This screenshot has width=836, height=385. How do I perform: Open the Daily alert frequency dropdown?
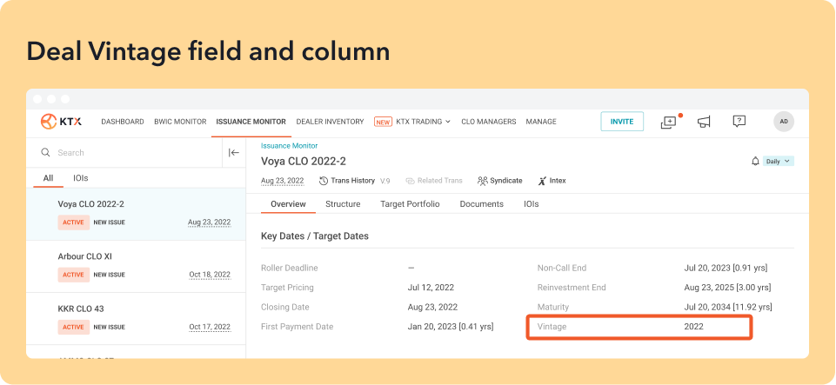pos(778,162)
